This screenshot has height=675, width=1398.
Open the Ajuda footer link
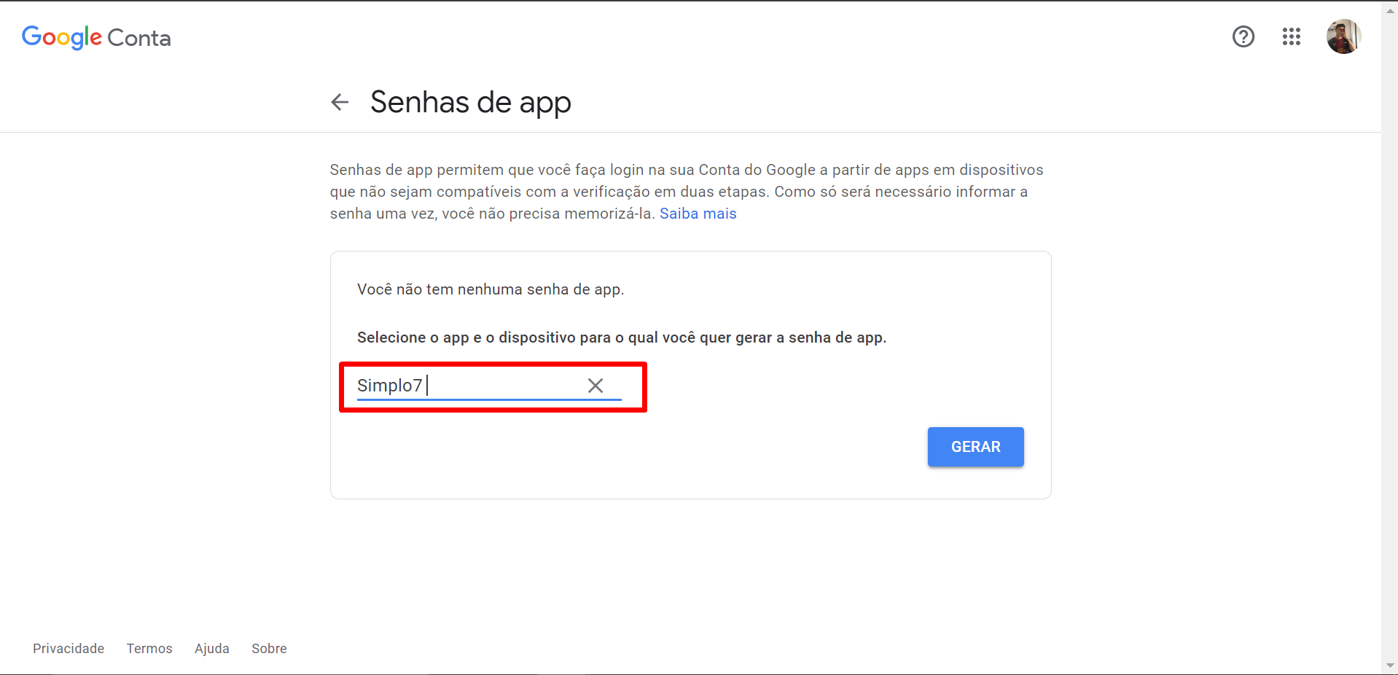pos(212,649)
